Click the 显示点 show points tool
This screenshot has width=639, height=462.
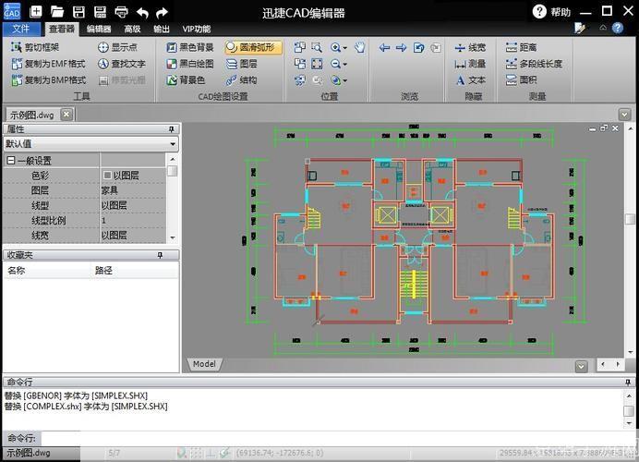(117, 47)
